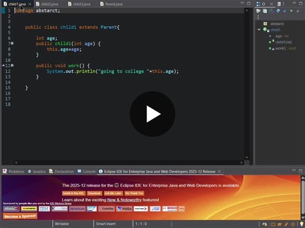Click the open book icon in status bar
This screenshot has height=228, width=305.
[273, 224]
